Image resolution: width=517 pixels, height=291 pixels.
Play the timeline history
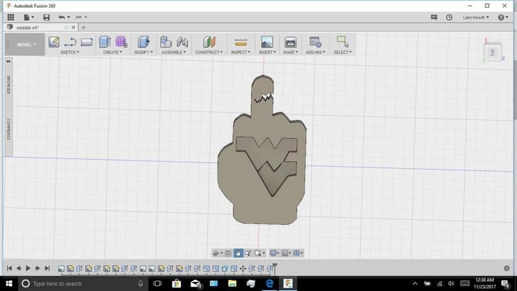(x=28, y=268)
